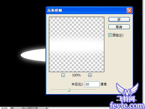The image size is (145, 109).
Task: Click the 好 (OK) button
Action: (119, 19)
